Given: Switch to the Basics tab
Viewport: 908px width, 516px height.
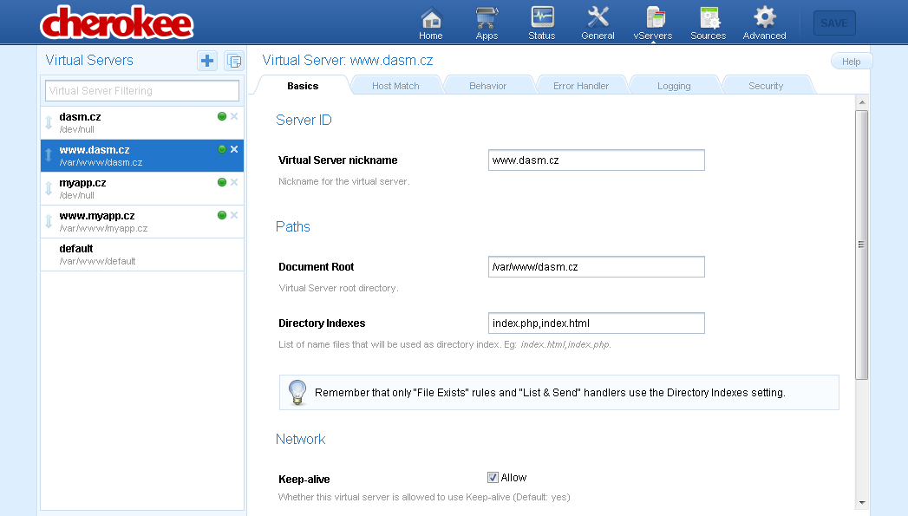Looking at the screenshot, I should (303, 86).
